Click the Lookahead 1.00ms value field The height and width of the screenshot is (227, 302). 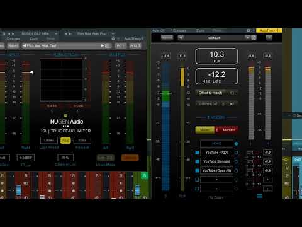pyautogui.click(x=49, y=140)
